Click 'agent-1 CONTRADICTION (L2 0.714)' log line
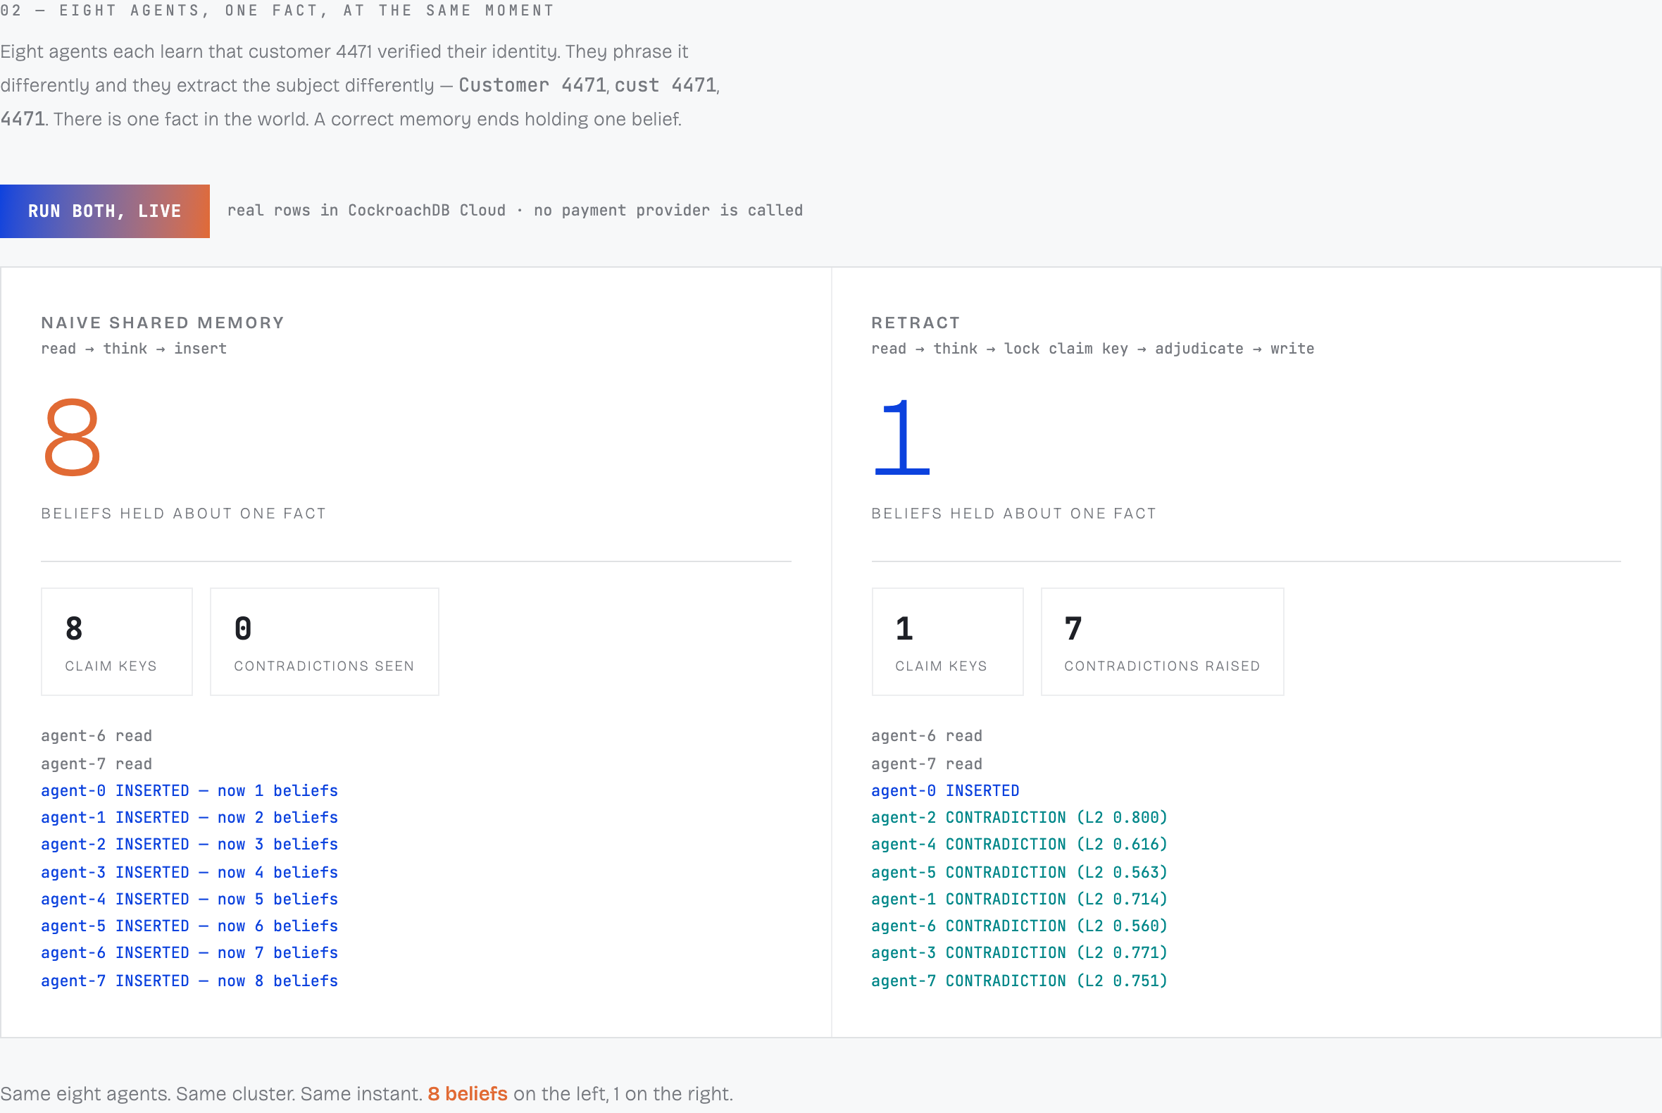 [1020, 900]
